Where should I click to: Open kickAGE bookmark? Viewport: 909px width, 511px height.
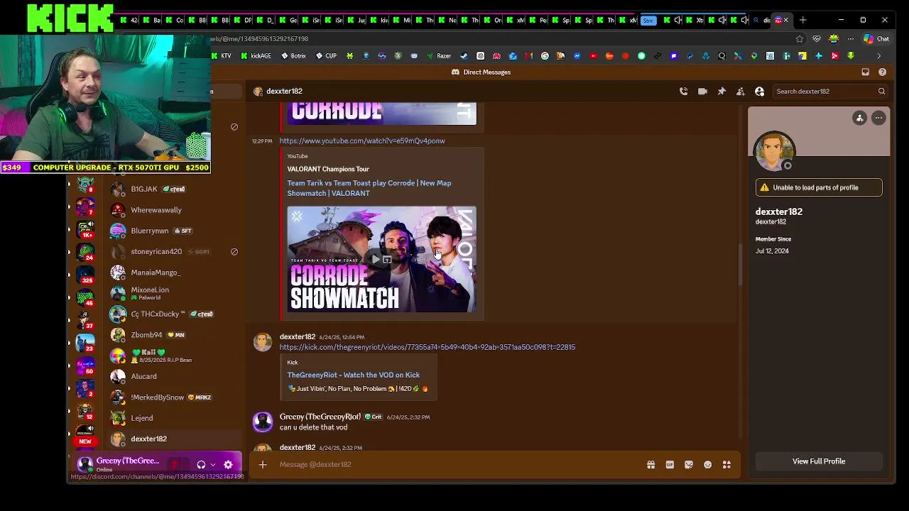click(256, 55)
